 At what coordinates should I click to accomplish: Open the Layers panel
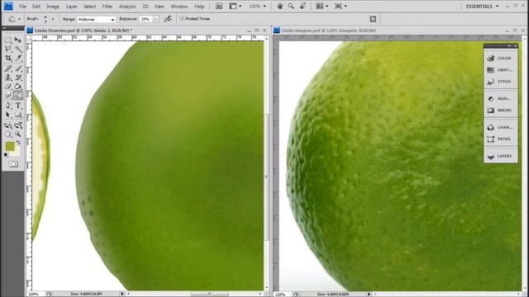pyautogui.click(x=501, y=156)
